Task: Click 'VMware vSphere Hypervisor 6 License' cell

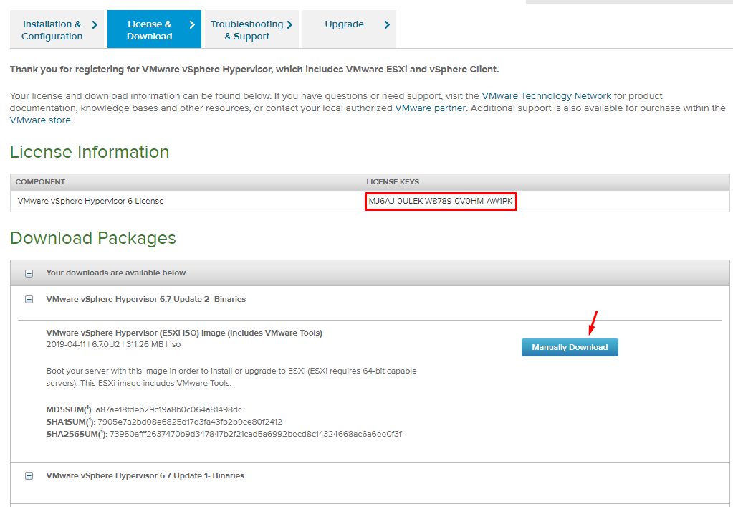Action: pos(91,201)
